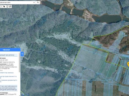The image size is (129, 96).
Task: Click the Приватна власність ownership text
Action: click(9, 62)
